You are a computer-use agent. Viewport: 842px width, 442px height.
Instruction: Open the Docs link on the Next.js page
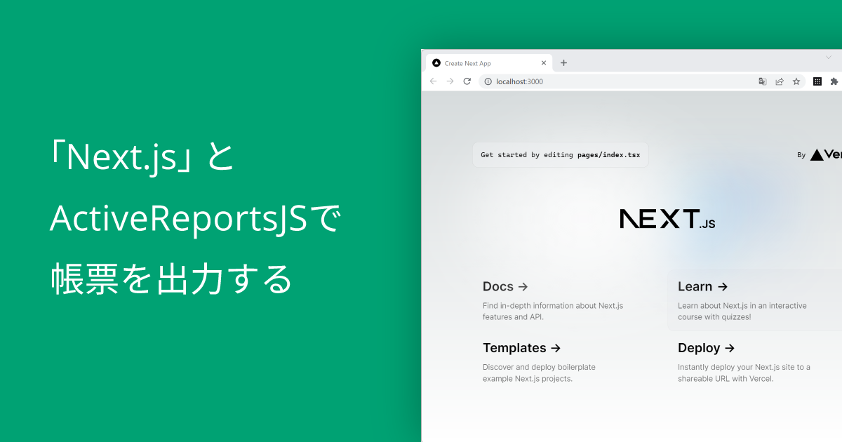500,286
